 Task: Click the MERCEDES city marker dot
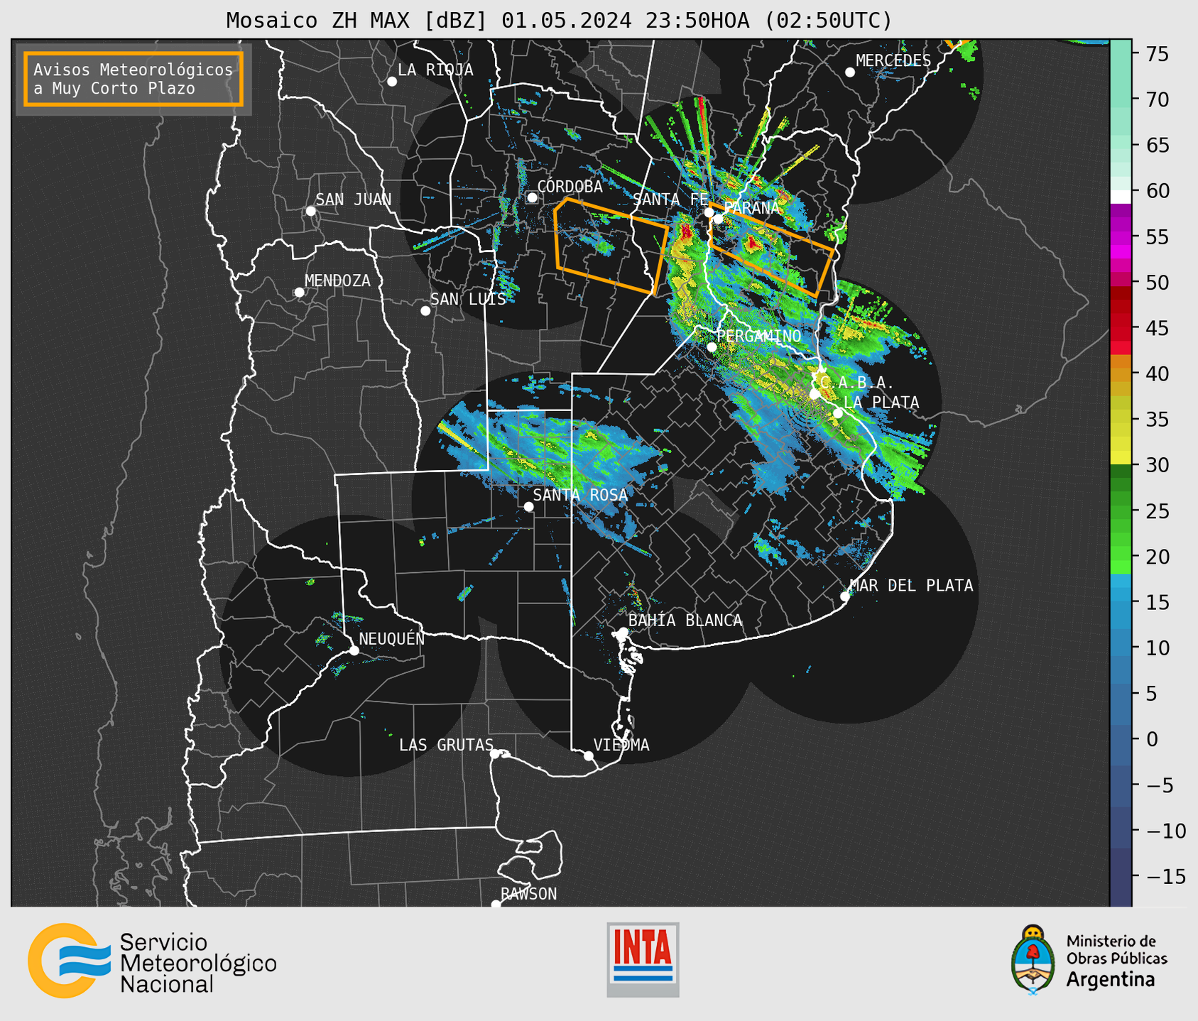(850, 72)
